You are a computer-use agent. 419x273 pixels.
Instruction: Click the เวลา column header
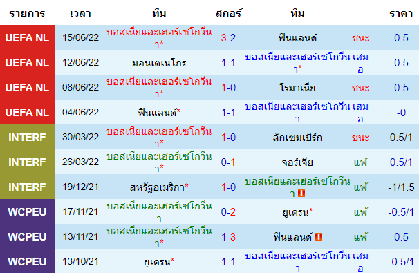80,13
